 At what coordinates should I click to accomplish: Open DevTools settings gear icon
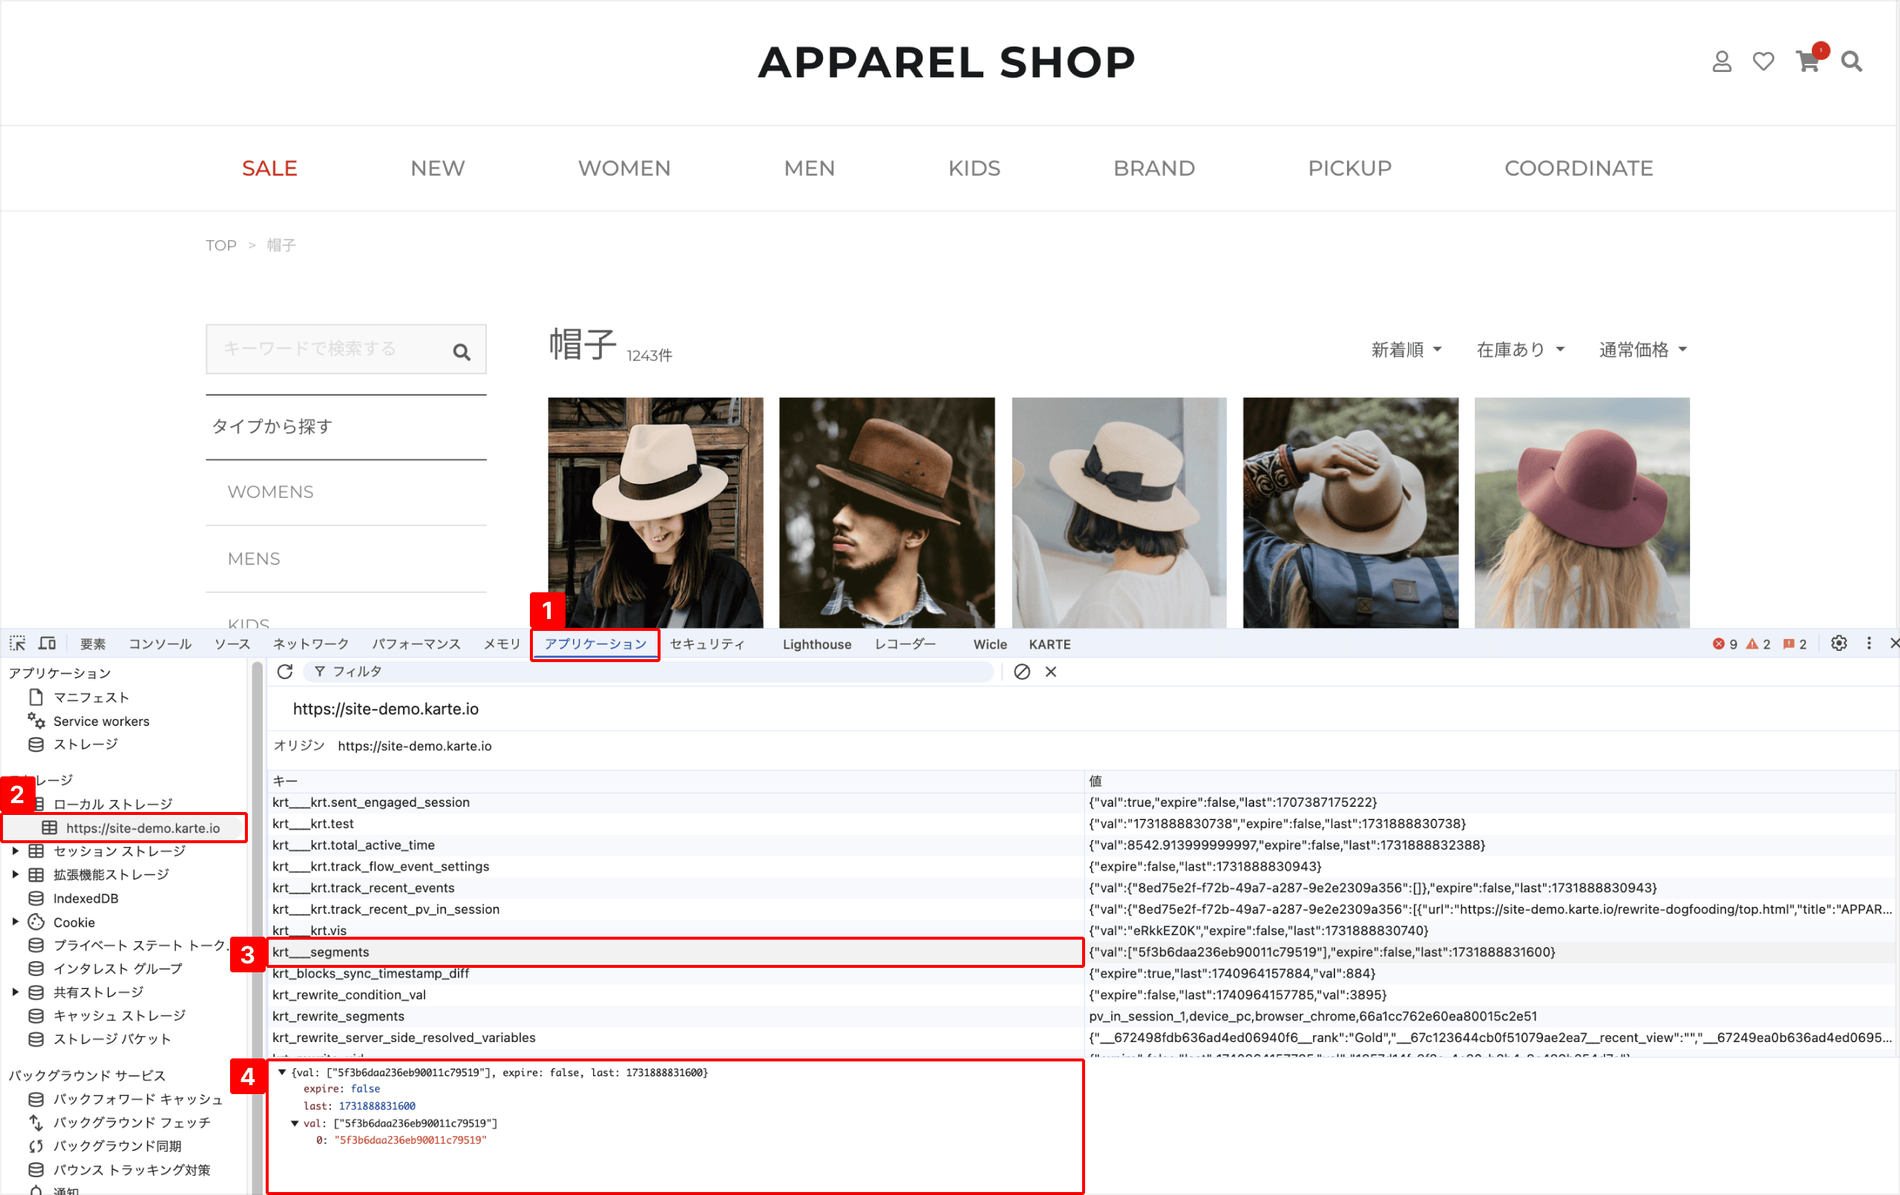1838,644
